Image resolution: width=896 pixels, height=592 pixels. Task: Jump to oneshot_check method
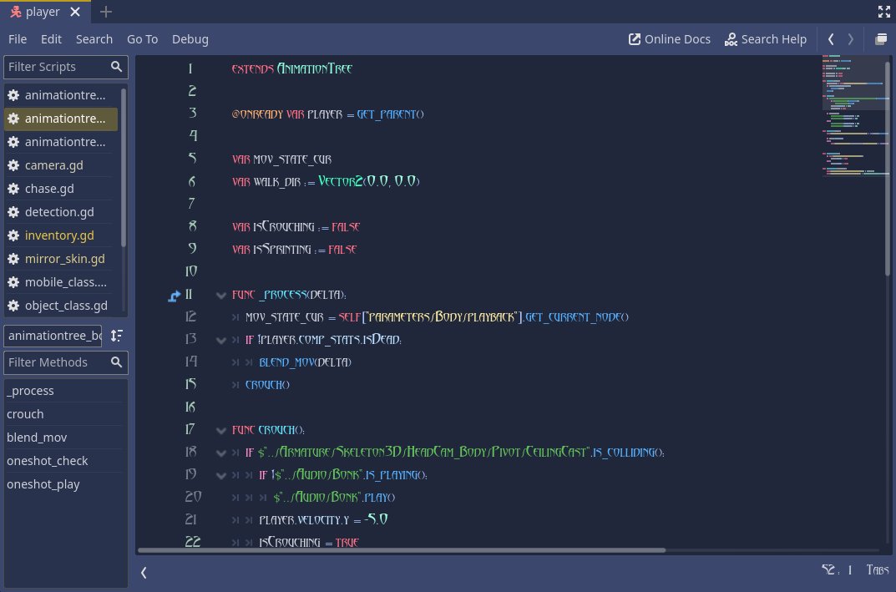pyautogui.click(x=64, y=461)
